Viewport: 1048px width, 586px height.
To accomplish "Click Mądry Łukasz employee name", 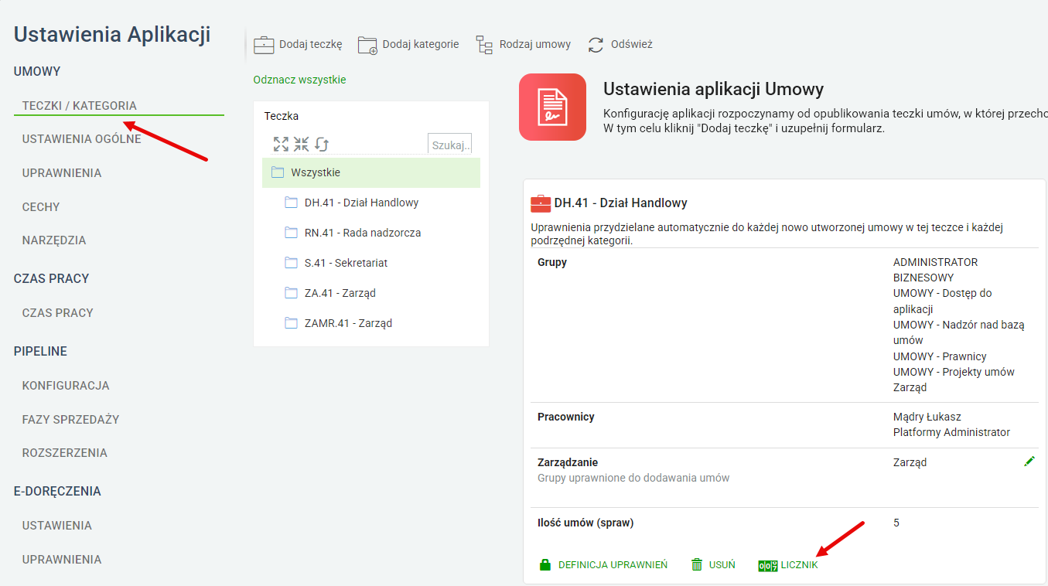I will pos(927,417).
